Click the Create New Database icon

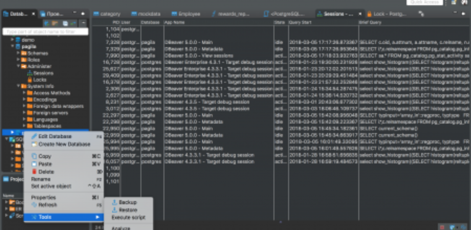point(34,144)
